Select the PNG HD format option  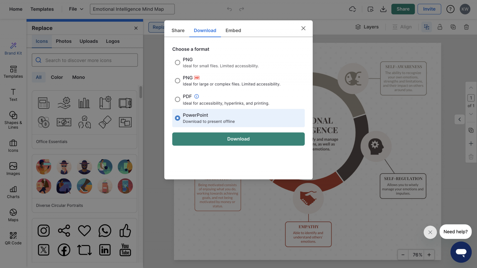[x=177, y=81]
